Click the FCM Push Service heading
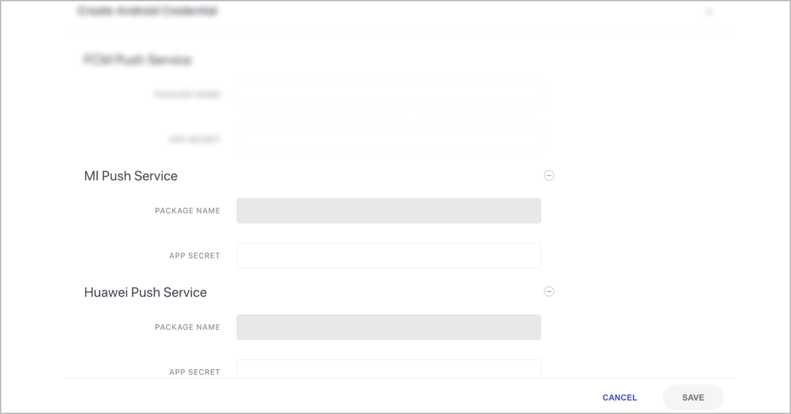This screenshot has width=791, height=414. [x=137, y=60]
